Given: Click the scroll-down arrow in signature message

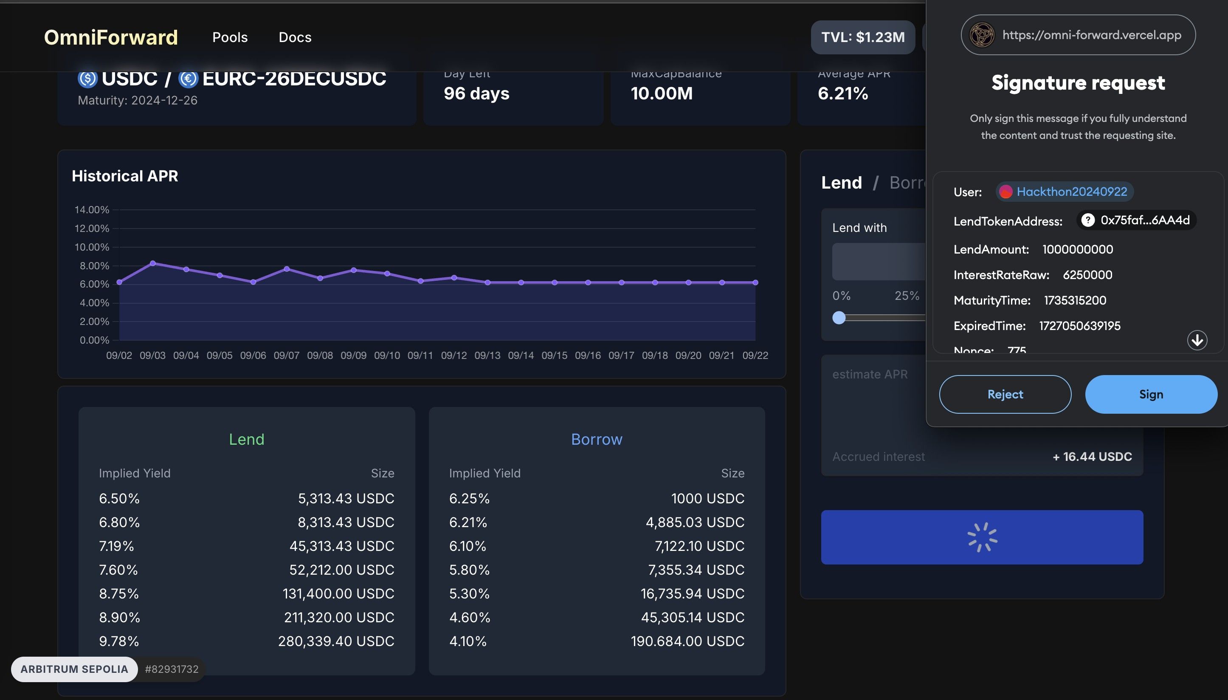Looking at the screenshot, I should [1197, 340].
